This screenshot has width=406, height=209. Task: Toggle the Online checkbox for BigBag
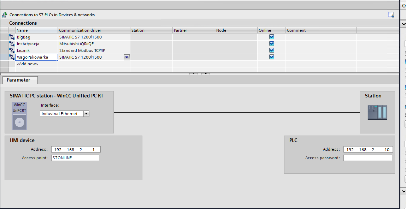271,37
